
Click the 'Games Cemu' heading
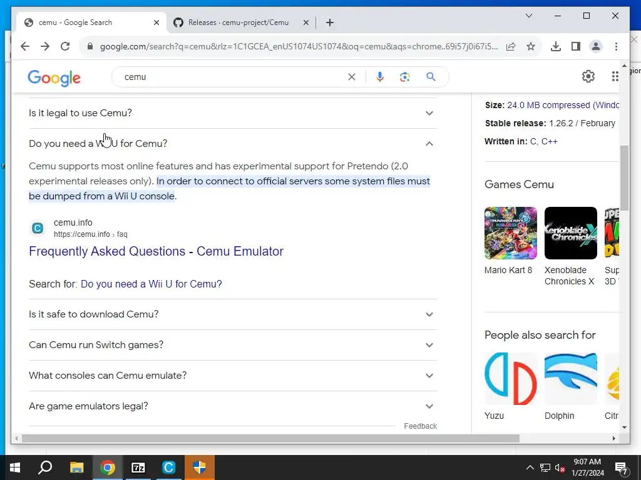(519, 184)
